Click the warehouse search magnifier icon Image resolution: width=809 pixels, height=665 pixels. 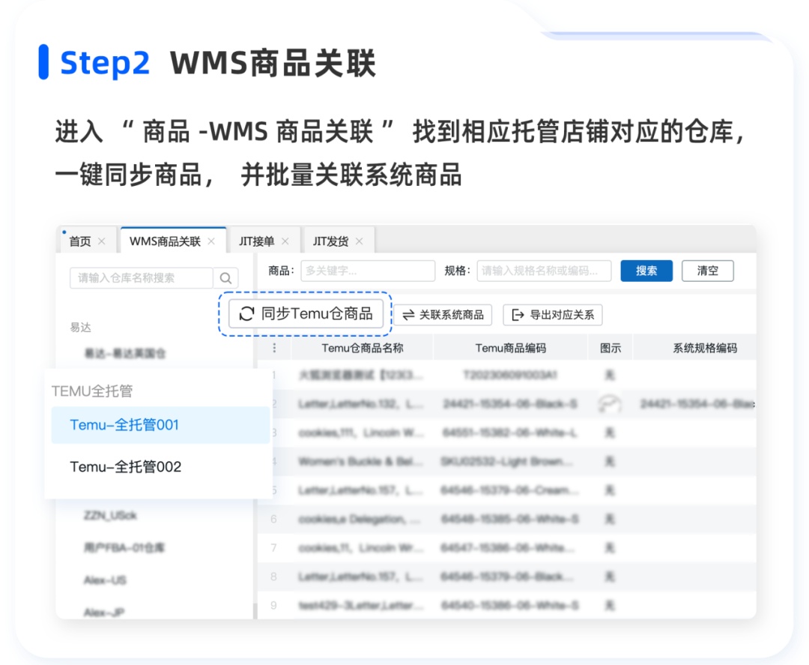225,278
